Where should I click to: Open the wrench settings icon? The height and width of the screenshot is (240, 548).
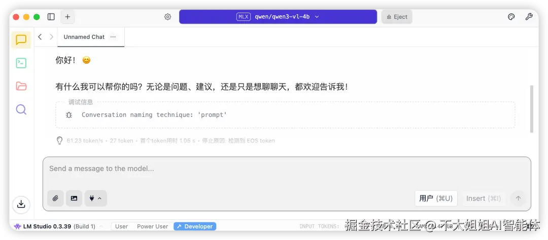pos(529,17)
